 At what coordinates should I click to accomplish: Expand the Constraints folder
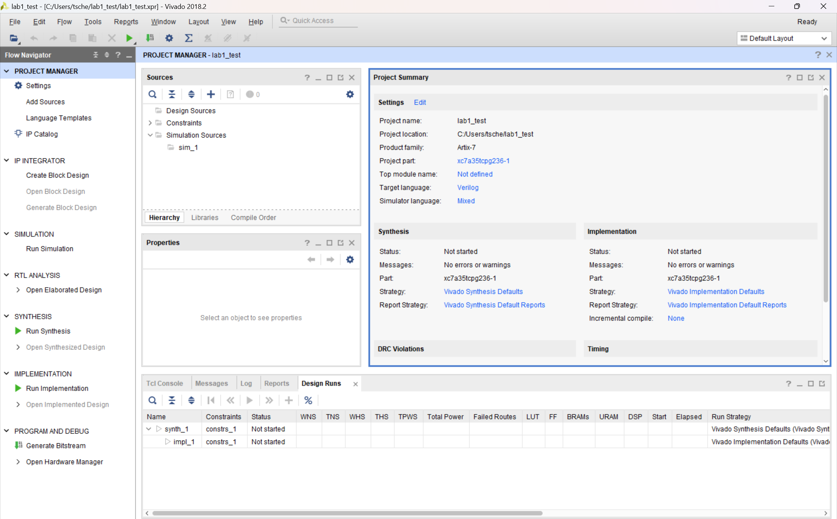coord(150,123)
